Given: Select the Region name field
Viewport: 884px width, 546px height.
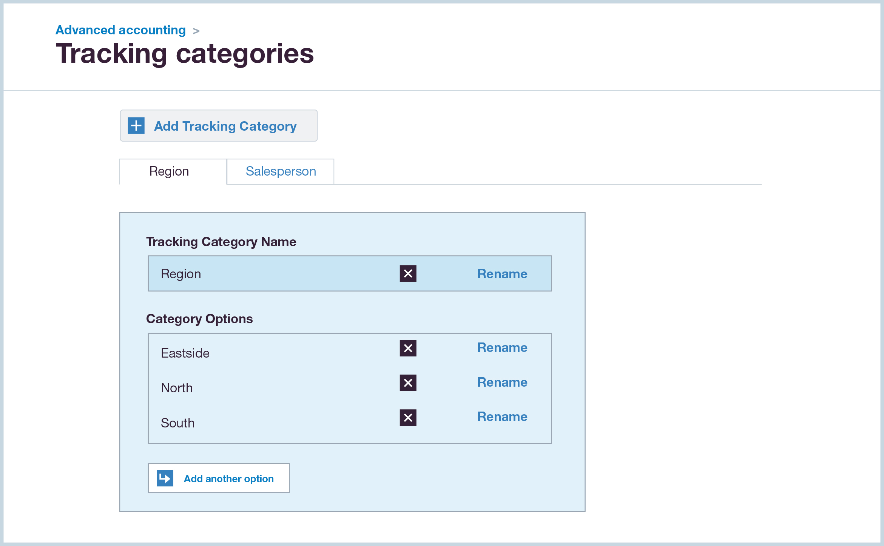Looking at the screenshot, I should [x=264, y=273].
